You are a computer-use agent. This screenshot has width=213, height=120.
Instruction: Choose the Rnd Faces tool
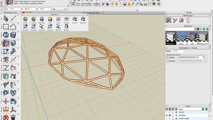42,20
